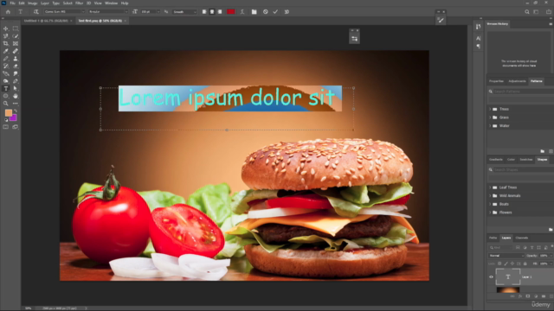Open the Filter menu
The width and height of the screenshot is (554, 311).
79,3
